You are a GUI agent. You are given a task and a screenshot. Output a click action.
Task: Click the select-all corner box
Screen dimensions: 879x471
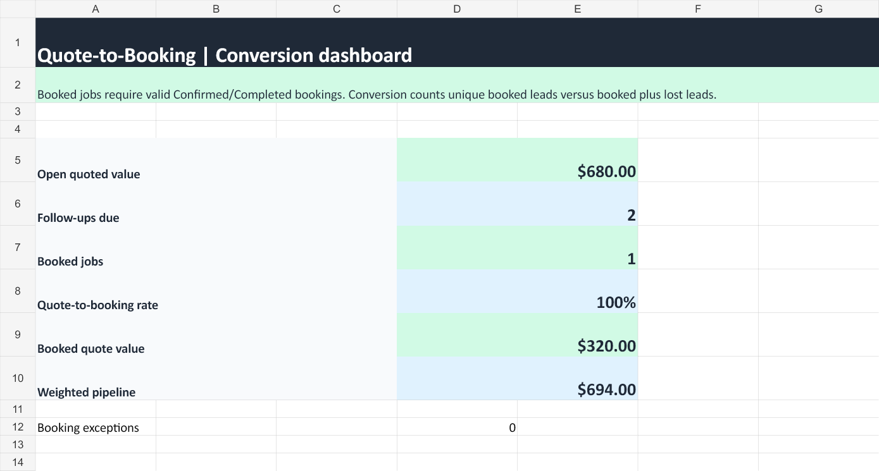coord(18,9)
